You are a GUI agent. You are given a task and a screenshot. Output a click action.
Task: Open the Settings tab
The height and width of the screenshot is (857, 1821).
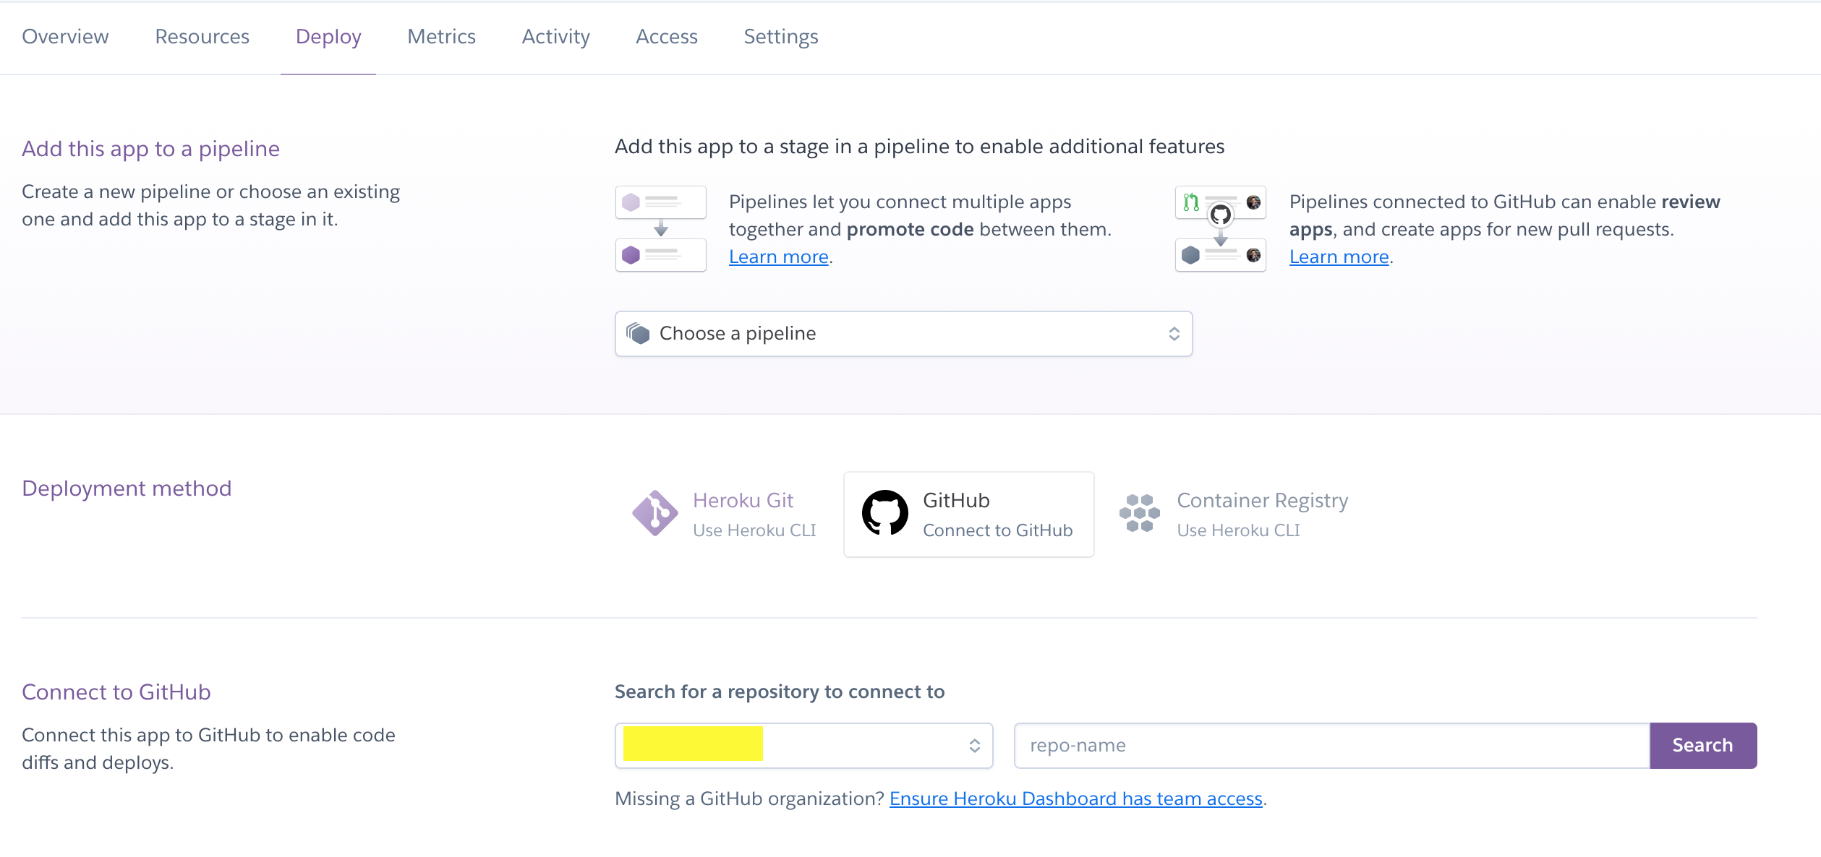coord(780,36)
